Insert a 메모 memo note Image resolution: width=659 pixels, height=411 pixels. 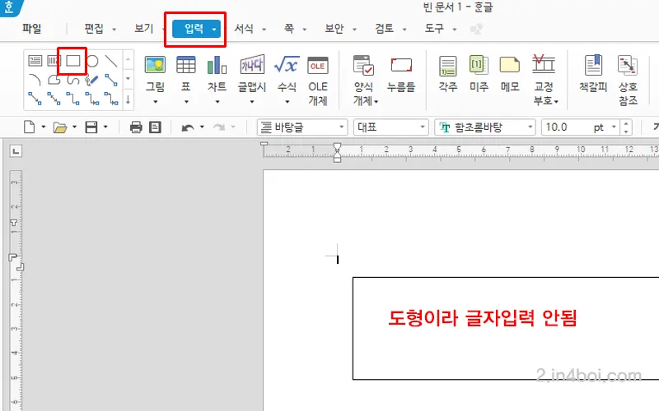point(510,74)
